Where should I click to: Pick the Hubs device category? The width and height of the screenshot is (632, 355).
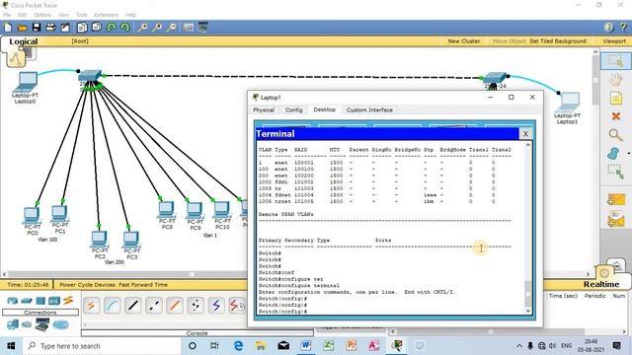click(x=40, y=300)
